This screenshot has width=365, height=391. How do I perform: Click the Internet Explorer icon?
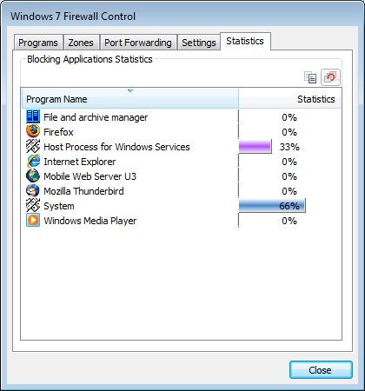[x=33, y=161]
